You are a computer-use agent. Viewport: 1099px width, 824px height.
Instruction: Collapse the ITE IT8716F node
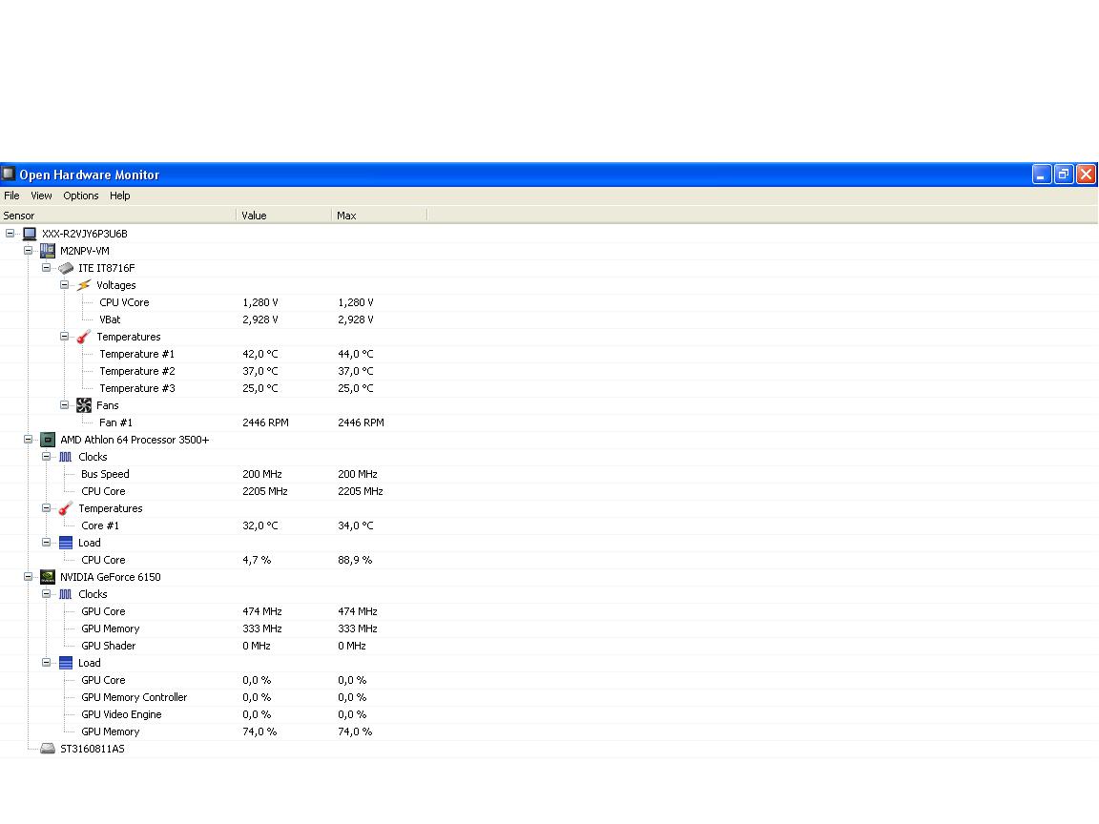coord(46,268)
